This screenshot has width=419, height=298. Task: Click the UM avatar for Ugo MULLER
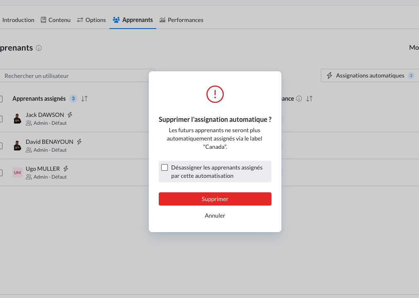17,172
